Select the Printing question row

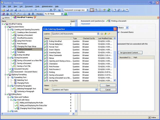point(79,72)
